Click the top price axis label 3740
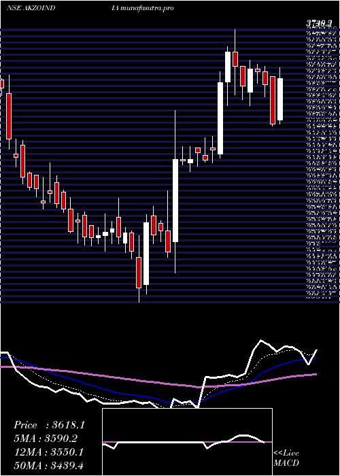This screenshot has height=476, width=340. [x=319, y=23]
